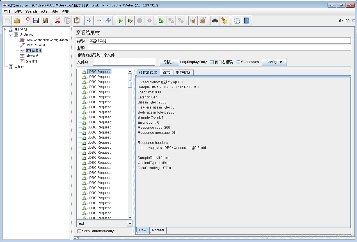Switch to the 取样器结果 tab
Image resolution: width=357 pixels, height=242 pixels.
coord(148,72)
